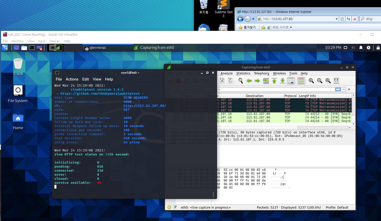Viewport: 381px width, 221px height.
Task: Open Wireshark Tools menu
Action: (293, 73)
